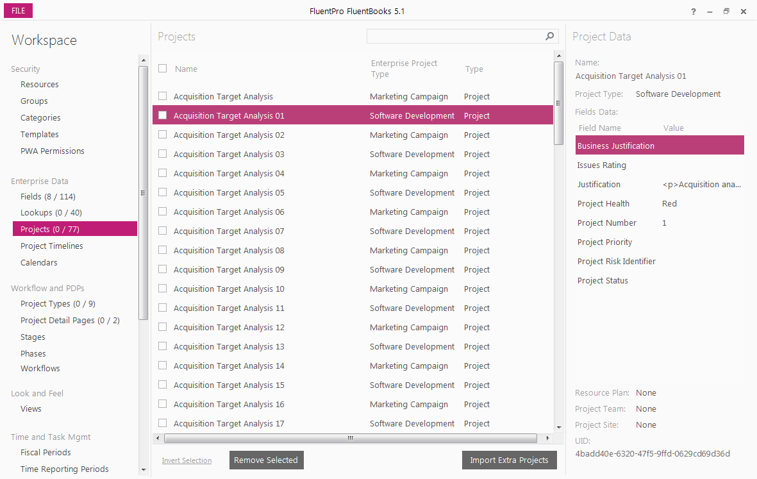757x479 pixels.
Task: Restore down the FluentBooks window
Action: 726,11
